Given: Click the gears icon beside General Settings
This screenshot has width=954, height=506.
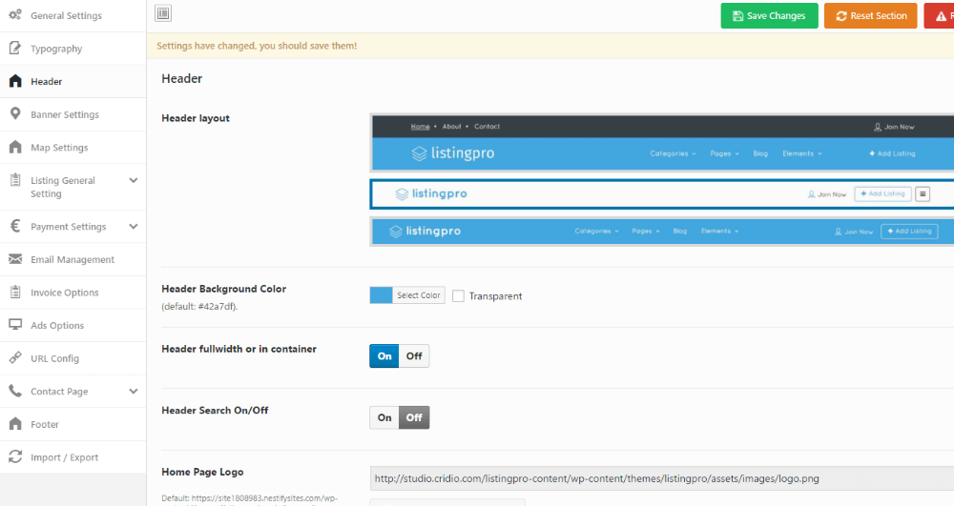Looking at the screenshot, I should click(15, 16).
